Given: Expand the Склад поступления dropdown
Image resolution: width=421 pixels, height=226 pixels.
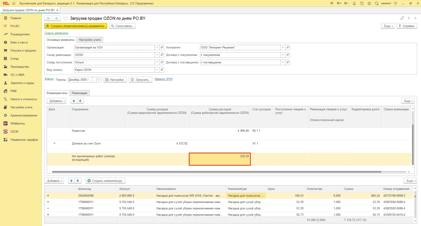Looking at the screenshot, I should [157, 62].
